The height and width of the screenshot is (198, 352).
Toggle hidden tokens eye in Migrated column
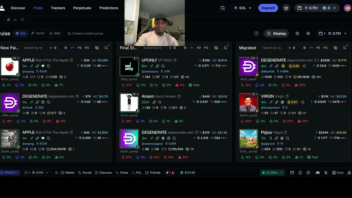[335, 48]
